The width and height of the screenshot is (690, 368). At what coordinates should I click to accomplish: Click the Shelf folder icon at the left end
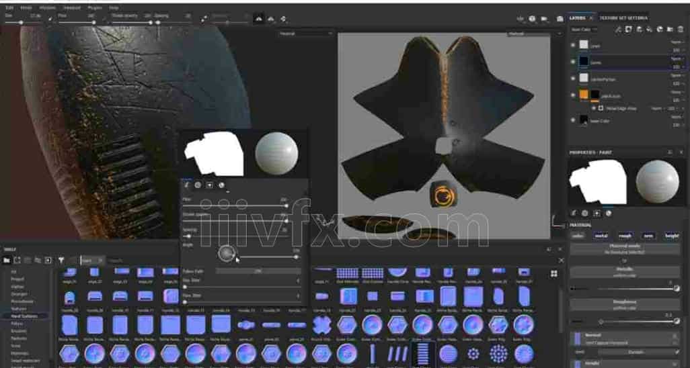[6, 261]
